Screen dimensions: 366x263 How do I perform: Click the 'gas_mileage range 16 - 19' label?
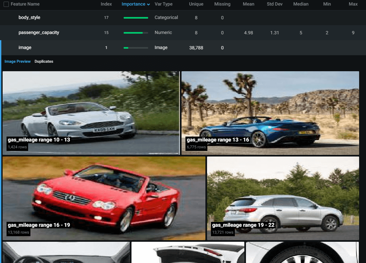click(x=39, y=225)
